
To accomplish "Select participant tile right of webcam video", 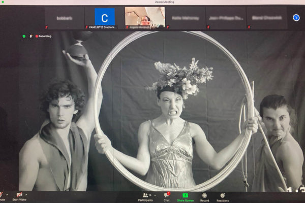I will tap(185, 18).
